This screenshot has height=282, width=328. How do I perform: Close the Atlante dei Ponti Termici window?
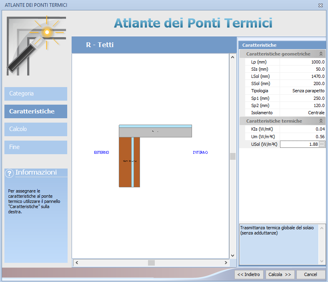(320, 5)
